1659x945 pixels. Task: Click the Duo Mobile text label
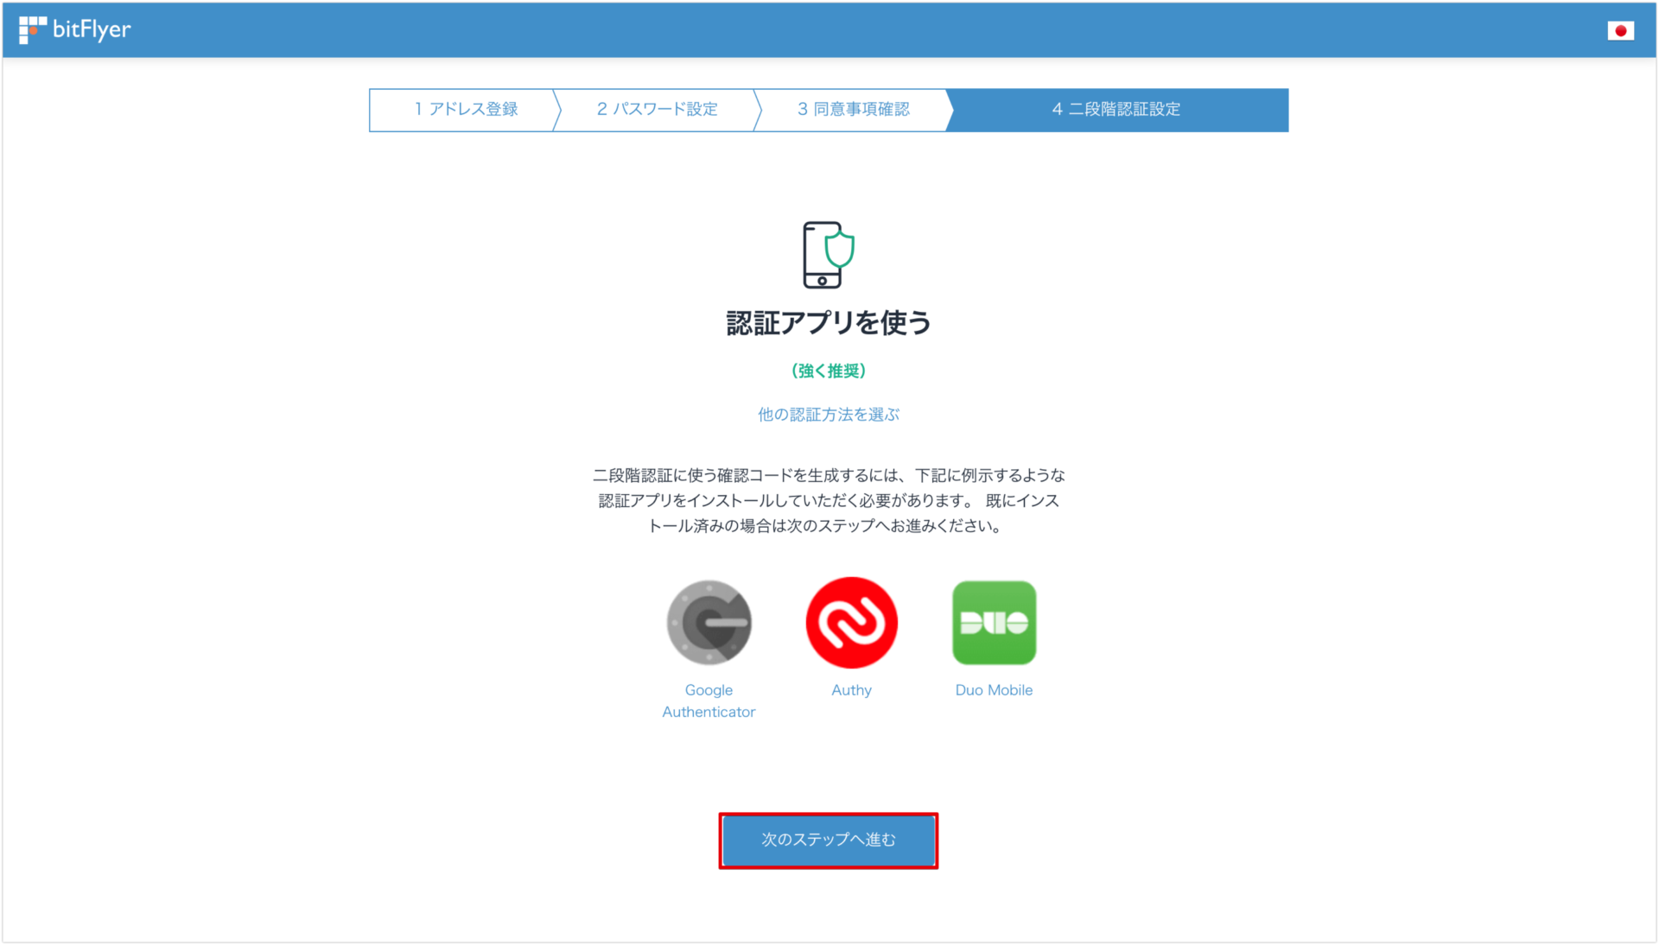click(x=994, y=689)
